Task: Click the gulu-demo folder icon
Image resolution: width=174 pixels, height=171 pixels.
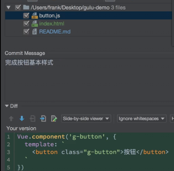Action: 26,7
